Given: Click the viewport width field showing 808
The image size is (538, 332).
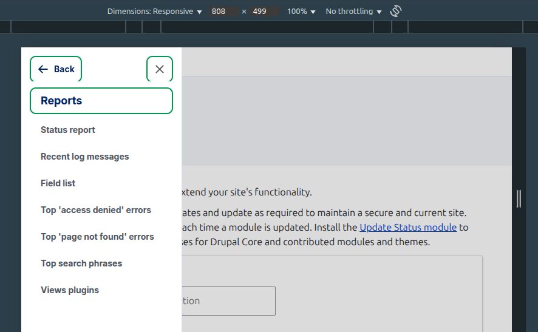Looking at the screenshot, I should point(222,12).
